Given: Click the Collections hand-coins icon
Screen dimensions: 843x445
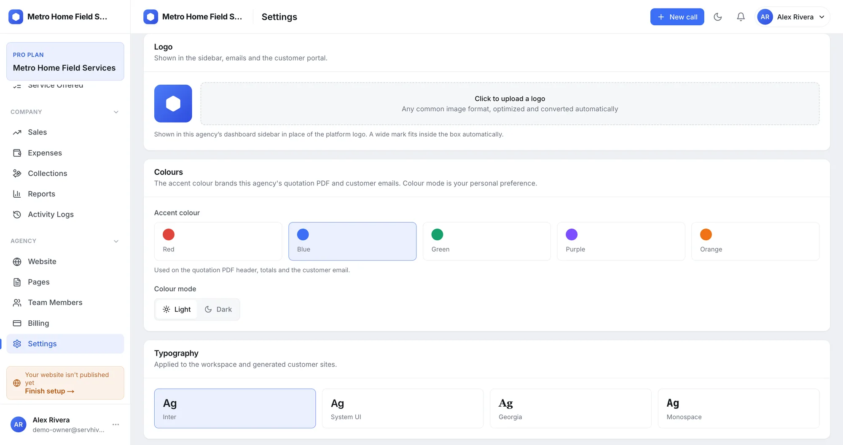Looking at the screenshot, I should point(17,174).
